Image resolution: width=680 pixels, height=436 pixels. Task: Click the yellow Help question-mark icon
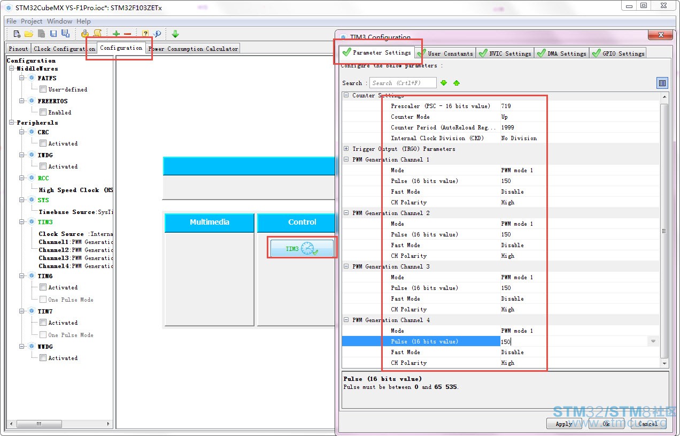point(145,34)
